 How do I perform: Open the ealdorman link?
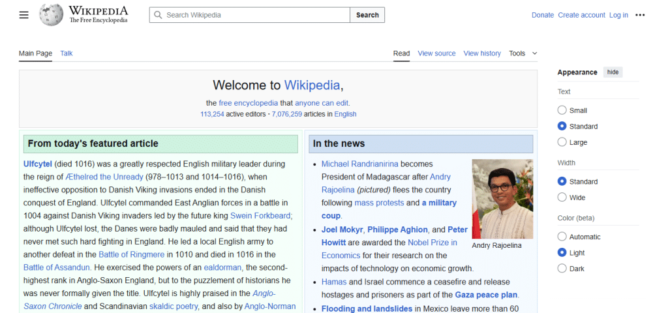[x=222, y=267]
